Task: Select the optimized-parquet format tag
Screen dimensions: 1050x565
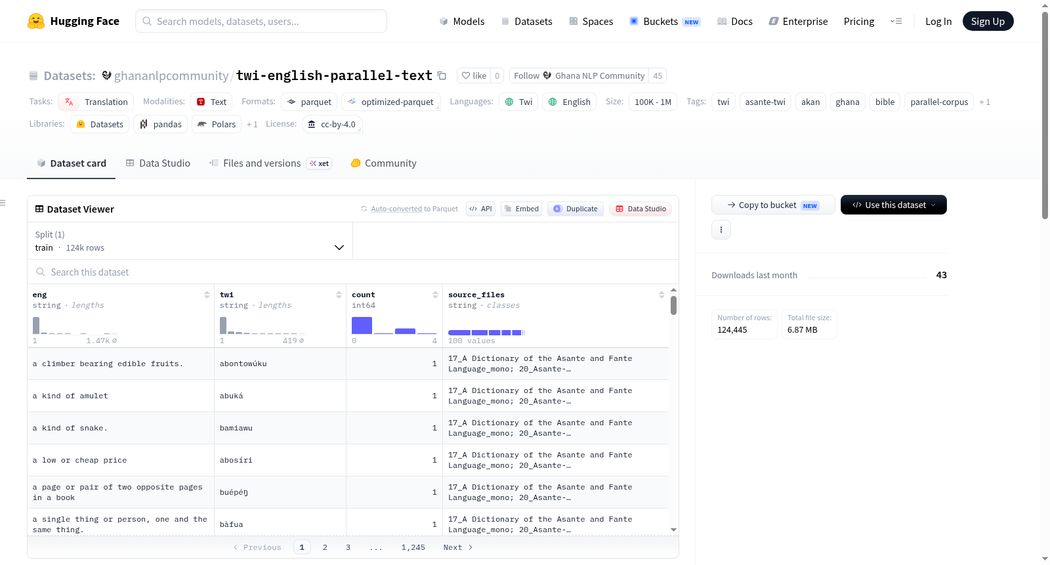Action: [391, 102]
